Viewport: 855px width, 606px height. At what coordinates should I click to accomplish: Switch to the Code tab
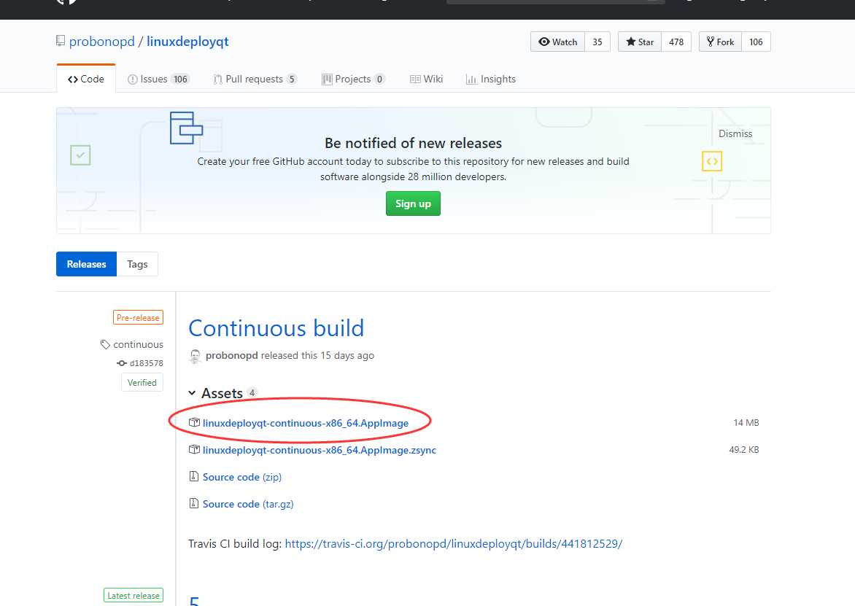pos(86,79)
